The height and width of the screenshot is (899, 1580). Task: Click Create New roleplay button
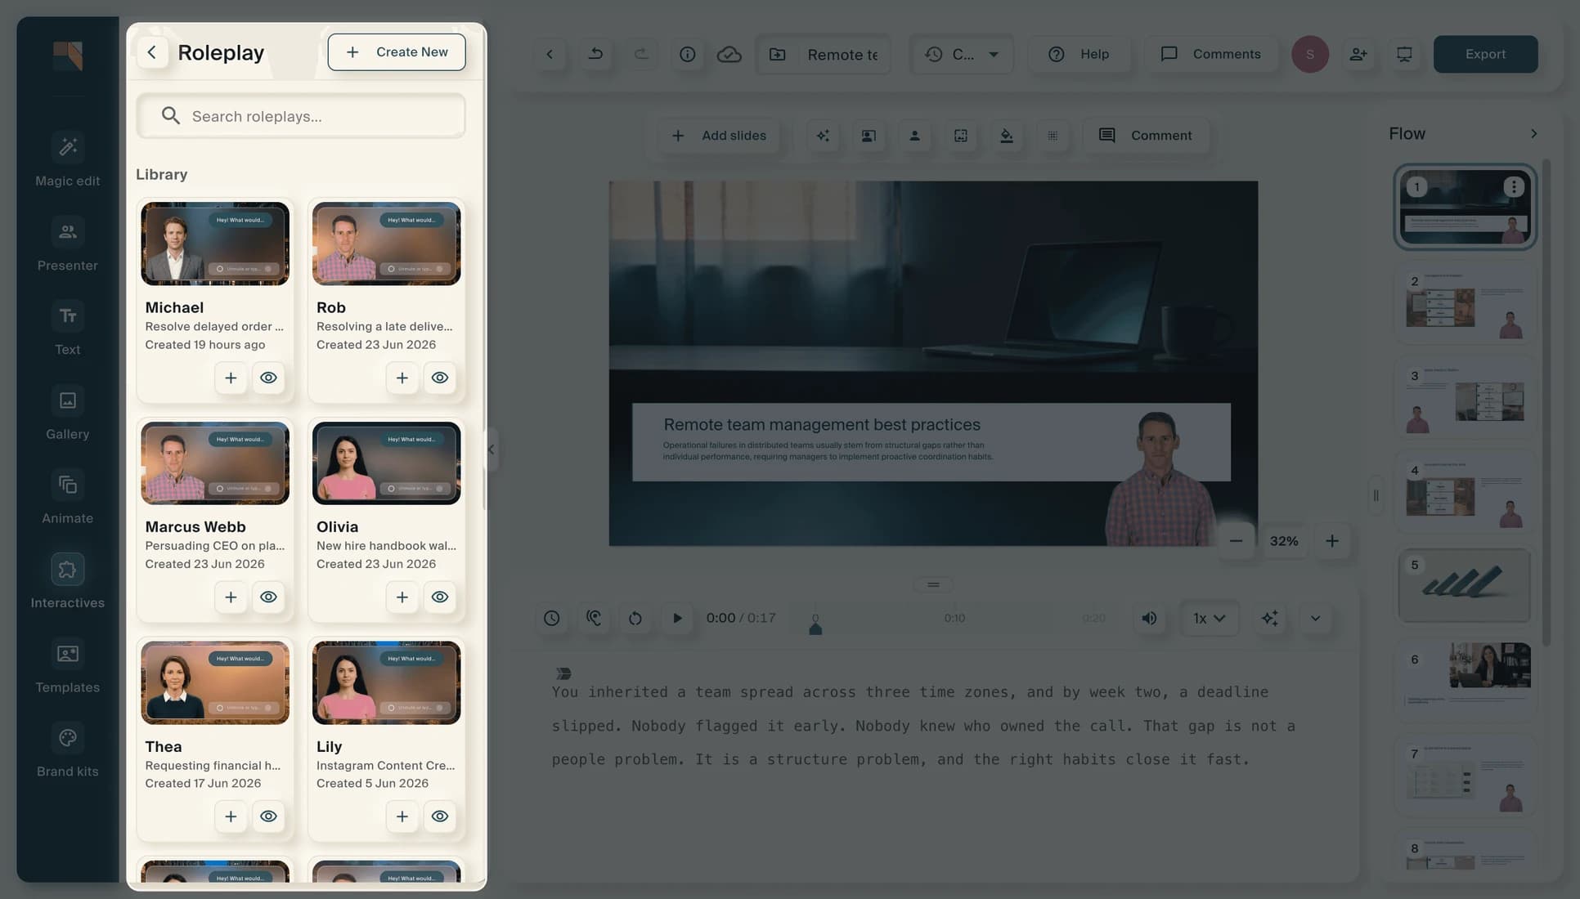pyautogui.click(x=397, y=52)
